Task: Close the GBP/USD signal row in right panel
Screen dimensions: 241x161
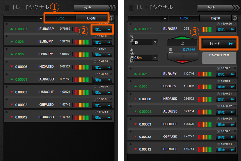Action: pyautogui.click(x=235, y=131)
